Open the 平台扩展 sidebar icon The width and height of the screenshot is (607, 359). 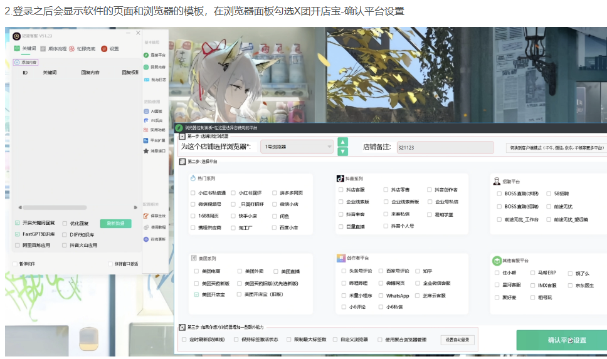pos(146,140)
